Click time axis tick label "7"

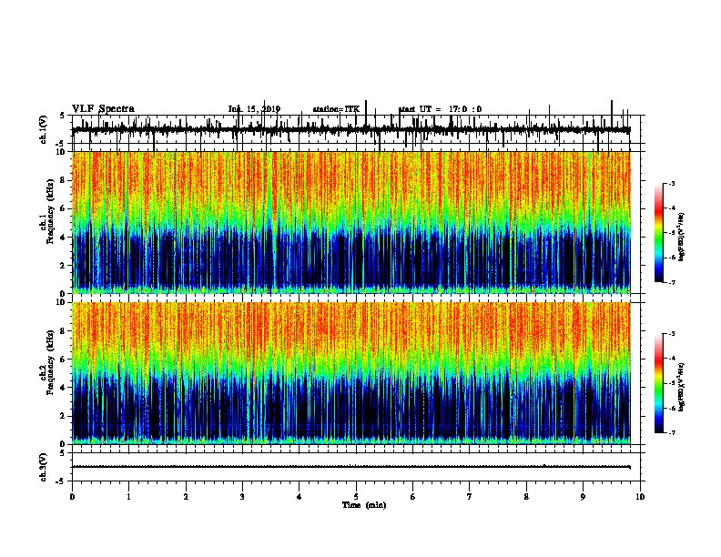(470, 497)
